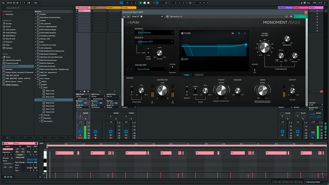Viewport: 329px width, 185px height.
Task: Set track 1 Monitor to In
Action: point(77,103)
